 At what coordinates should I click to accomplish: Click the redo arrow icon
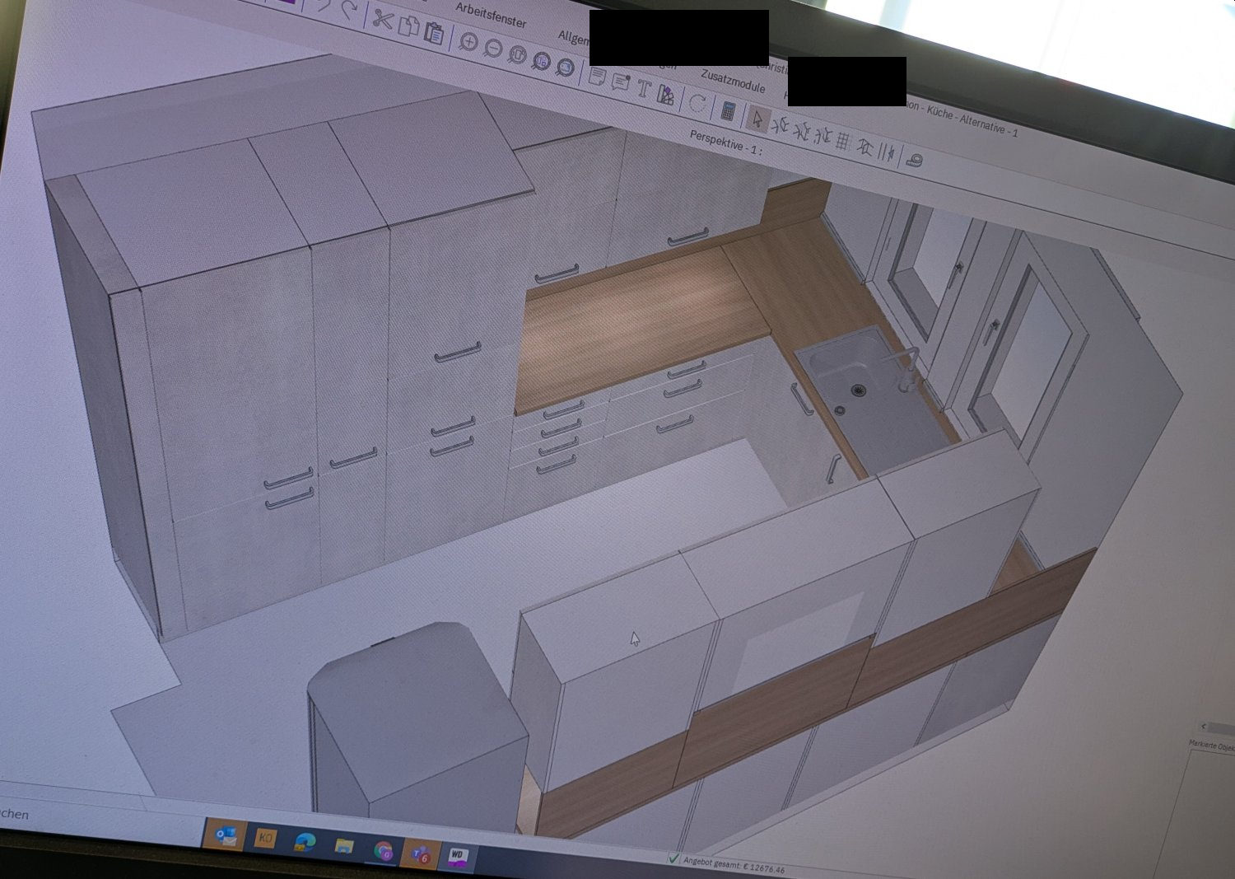point(350,10)
